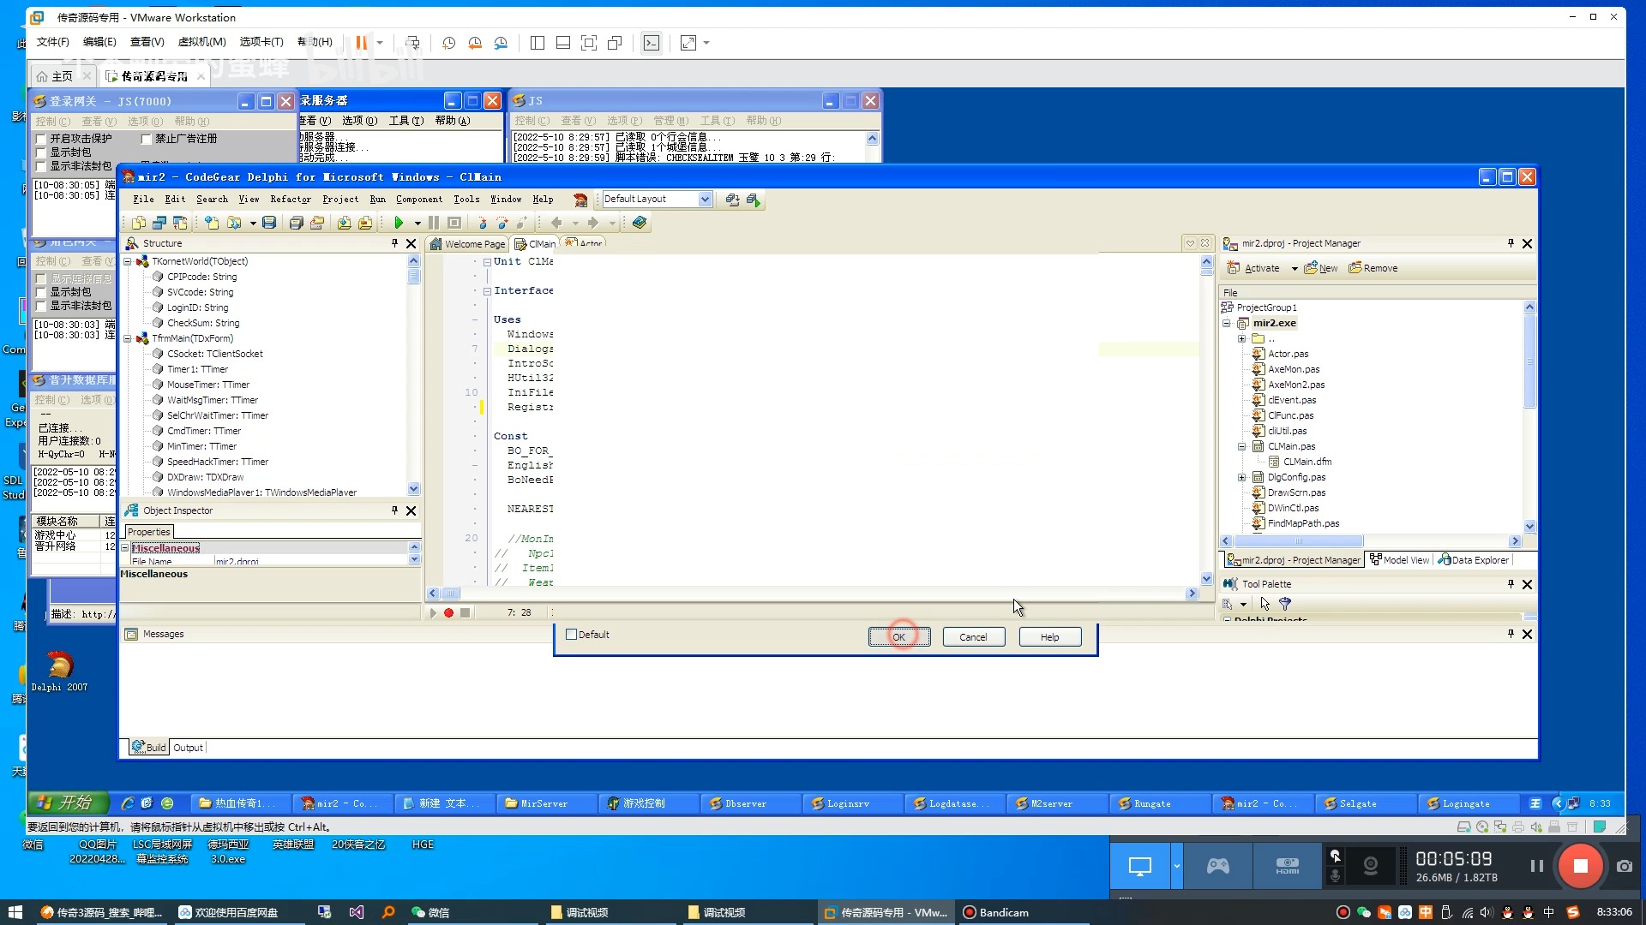Viewport: 1646px width, 925px height.
Task: Click the Help contents book icon
Action: (640, 223)
